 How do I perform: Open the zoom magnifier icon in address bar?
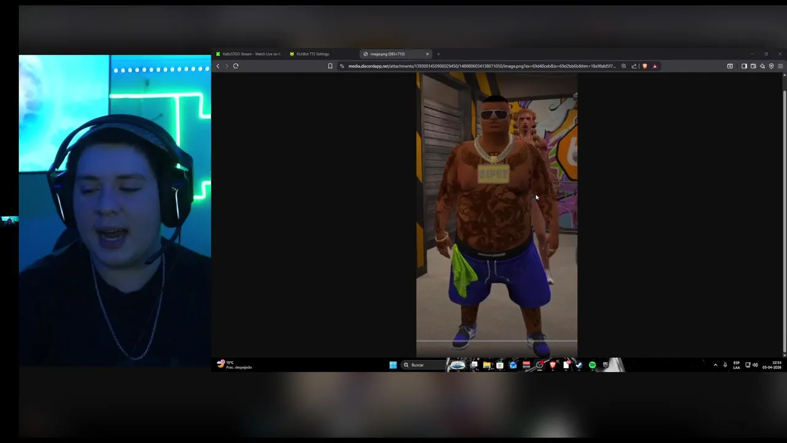tap(623, 66)
